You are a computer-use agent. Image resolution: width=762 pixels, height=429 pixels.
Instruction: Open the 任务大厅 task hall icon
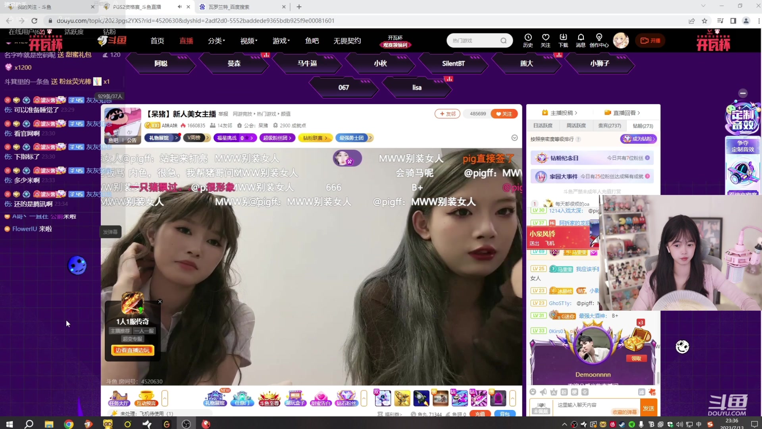[x=119, y=398]
